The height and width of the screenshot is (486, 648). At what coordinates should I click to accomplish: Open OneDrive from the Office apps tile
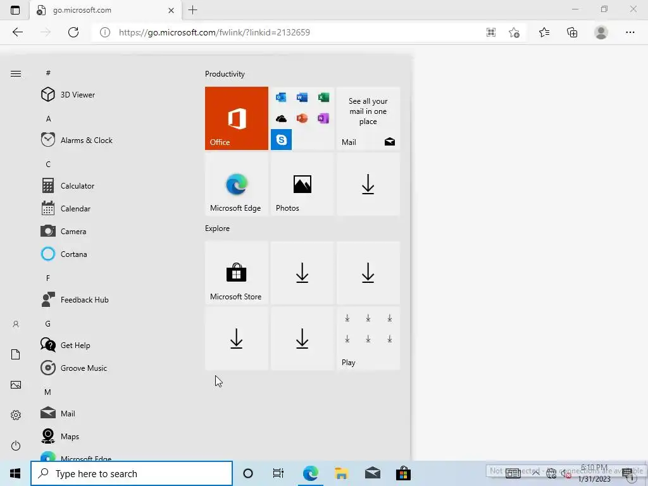click(x=281, y=118)
